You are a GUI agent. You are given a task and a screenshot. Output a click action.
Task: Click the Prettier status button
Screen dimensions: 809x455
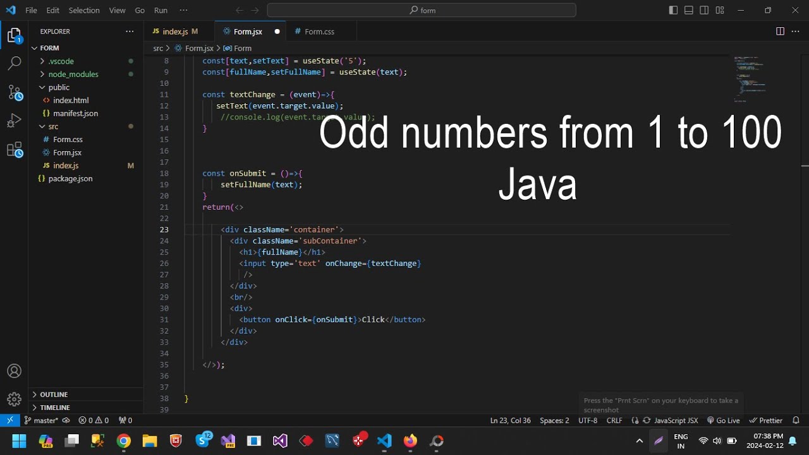(x=765, y=420)
